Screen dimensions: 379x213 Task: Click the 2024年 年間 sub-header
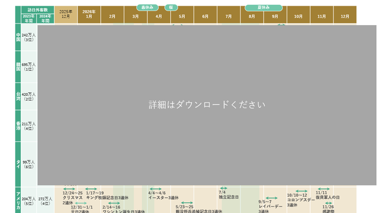45,18
